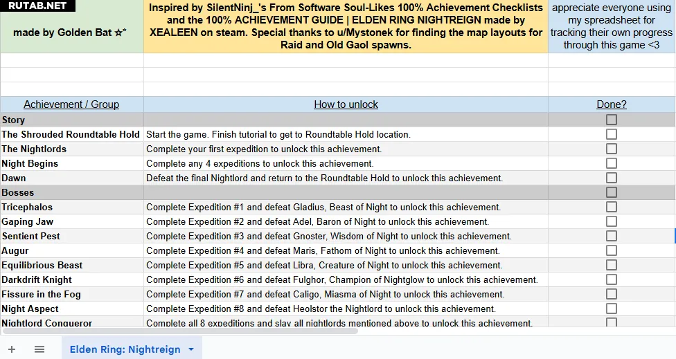Select The Nightlords name cell
This screenshot has height=359, width=676.
coord(71,149)
